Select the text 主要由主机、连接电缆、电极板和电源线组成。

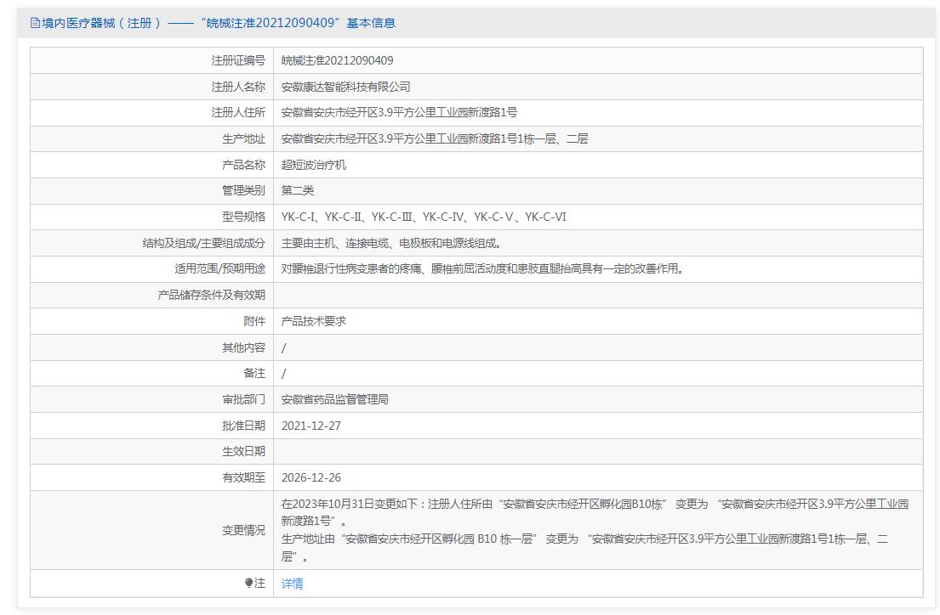tap(391, 243)
